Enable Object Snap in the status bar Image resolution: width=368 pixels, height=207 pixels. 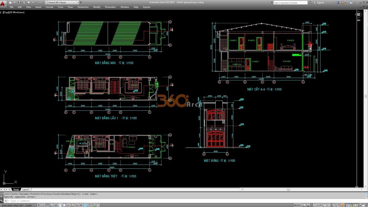click(x=60, y=205)
